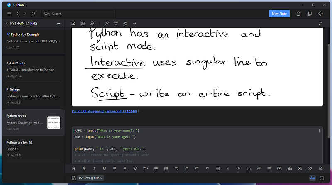Open the code block options menu
This screenshot has height=185, width=332.
[x=319, y=131]
